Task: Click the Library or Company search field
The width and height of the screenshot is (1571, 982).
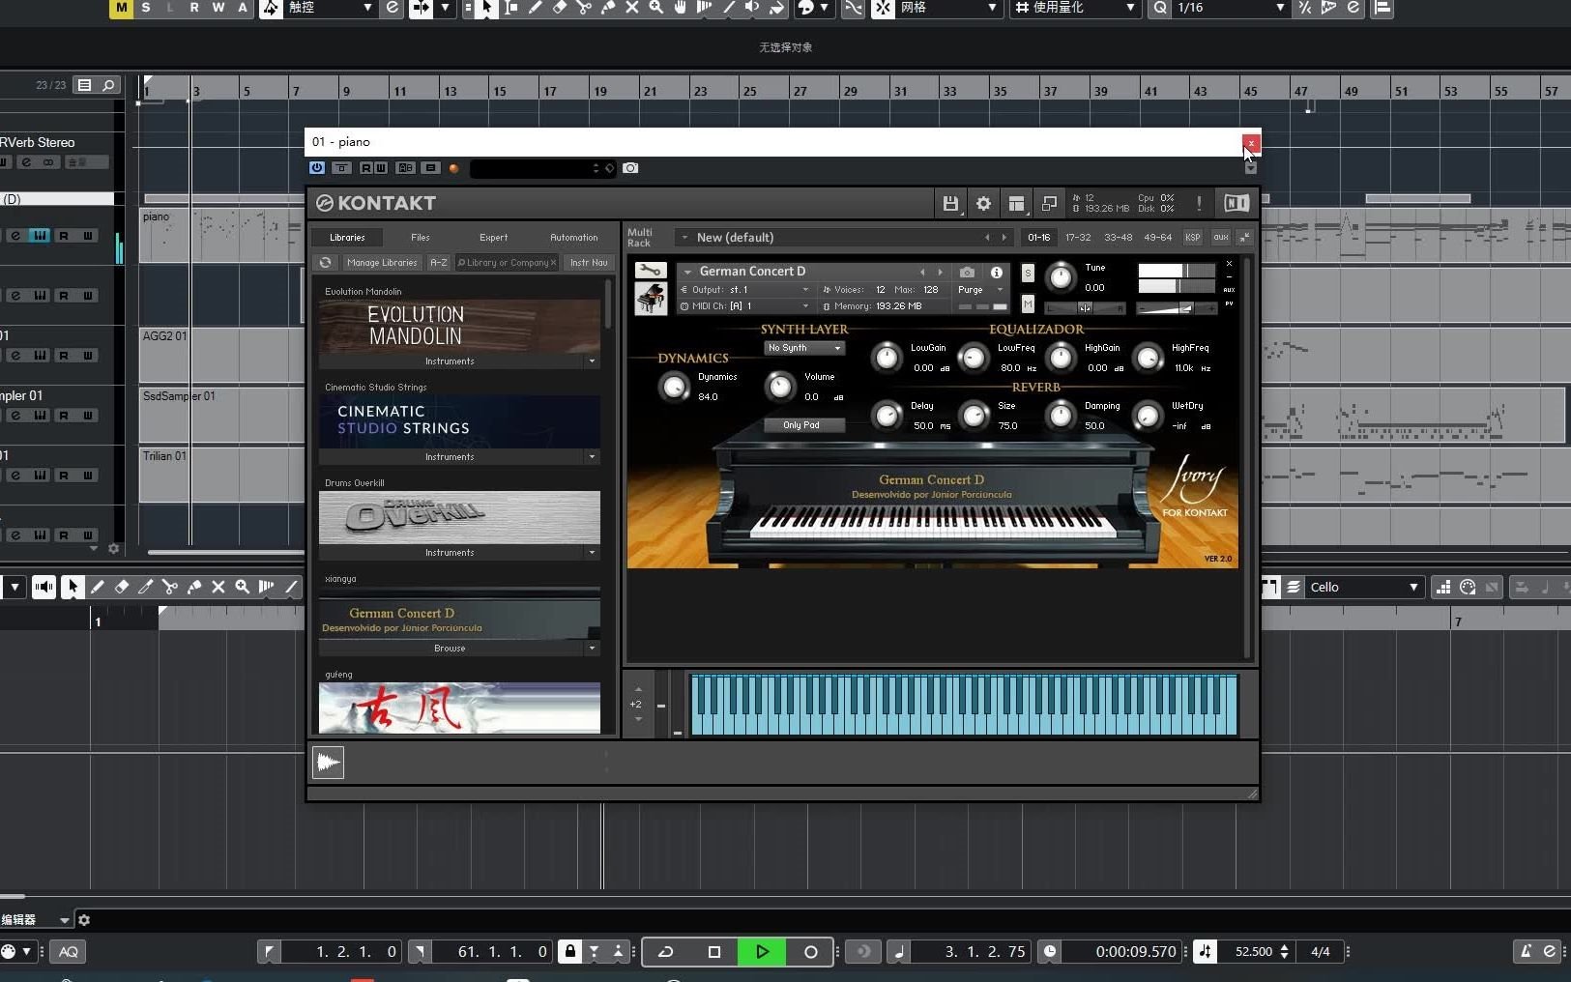Action: 508,263
